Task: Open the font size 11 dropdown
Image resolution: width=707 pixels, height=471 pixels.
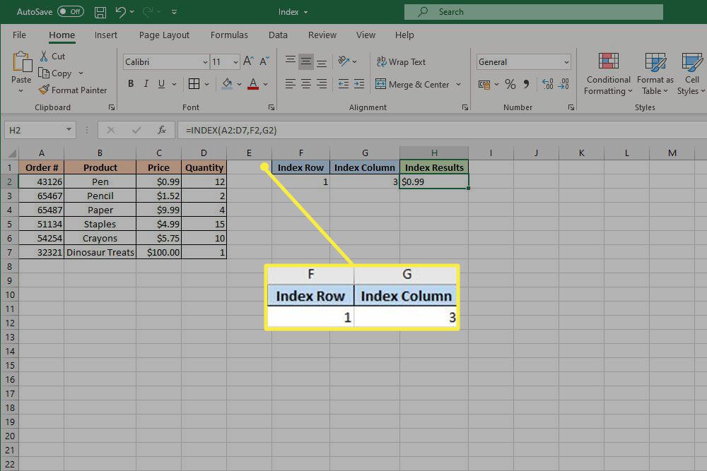Action: pyautogui.click(x=236, y=62)
